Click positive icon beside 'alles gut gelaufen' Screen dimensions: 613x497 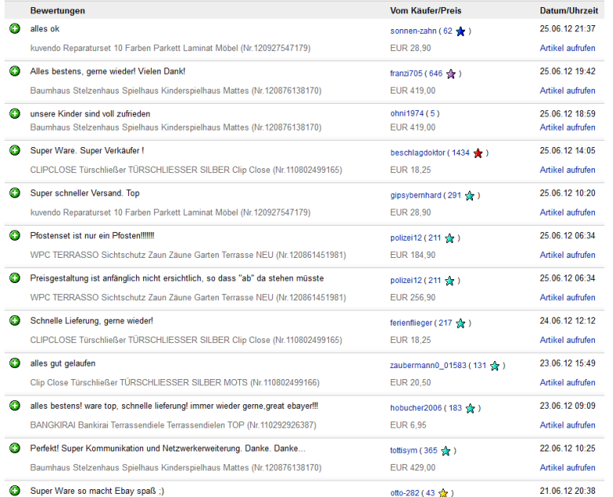click(15, 363)
